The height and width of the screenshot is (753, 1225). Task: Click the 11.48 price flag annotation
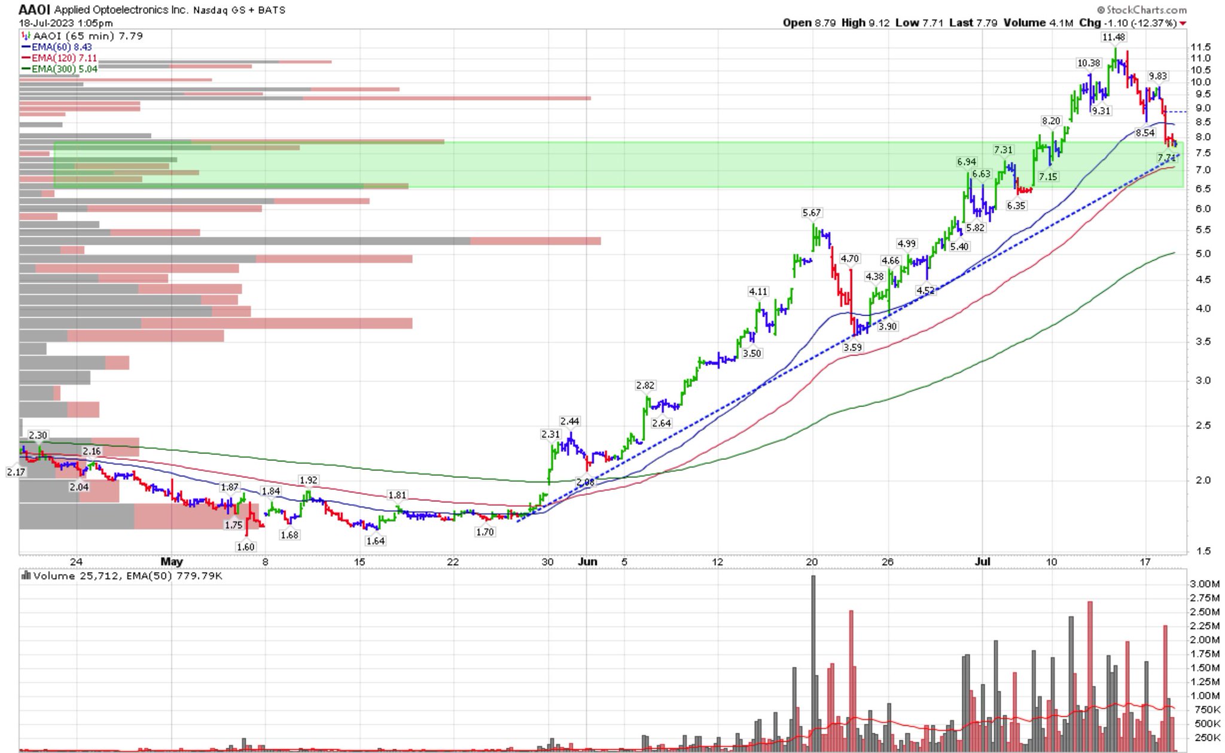click(x=1114, y=37)
